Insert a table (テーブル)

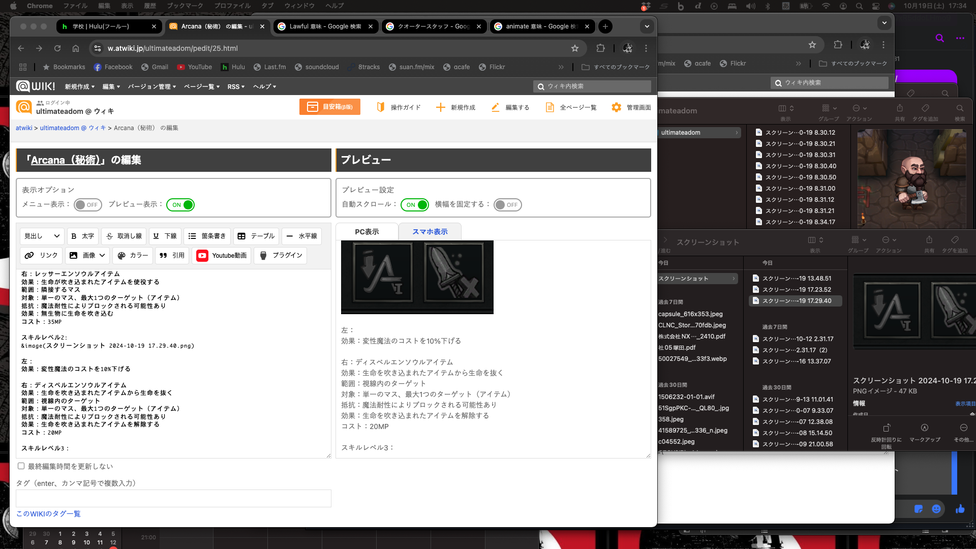(x=256, y=236)
